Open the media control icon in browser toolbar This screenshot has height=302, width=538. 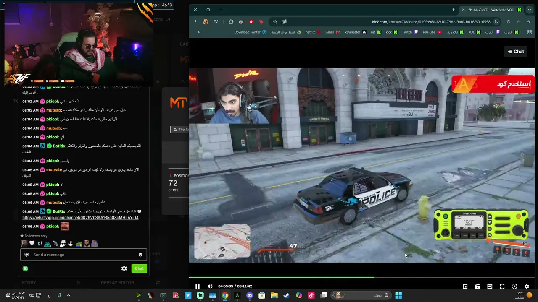click(x=216, y=22)
